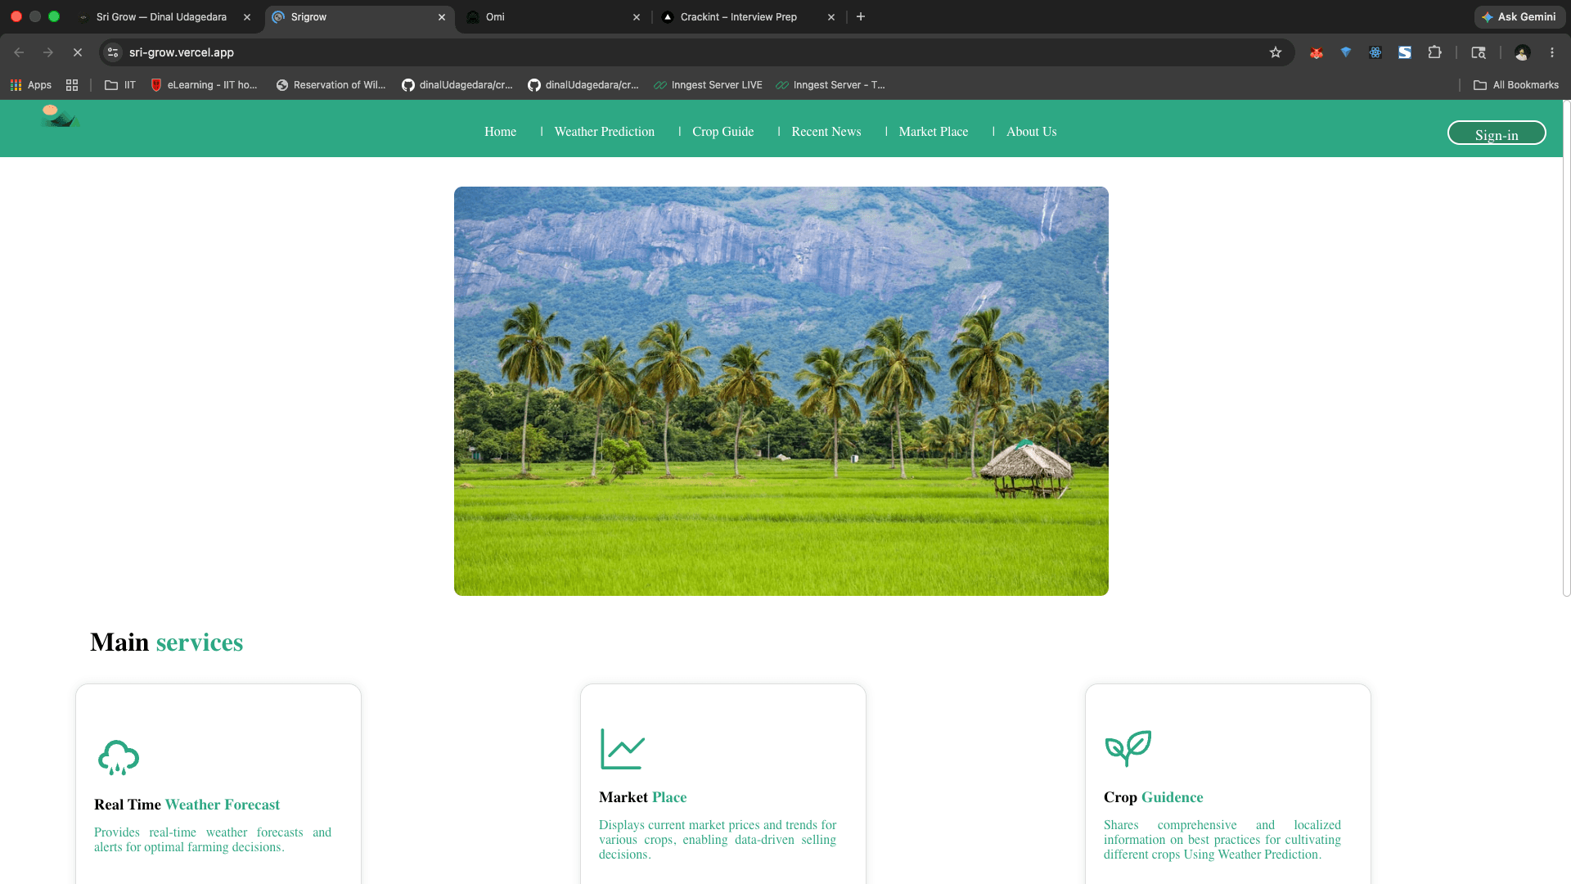Click the page vertical scrollbar
Screen dimensions: 1571x884
point(1566,348)
